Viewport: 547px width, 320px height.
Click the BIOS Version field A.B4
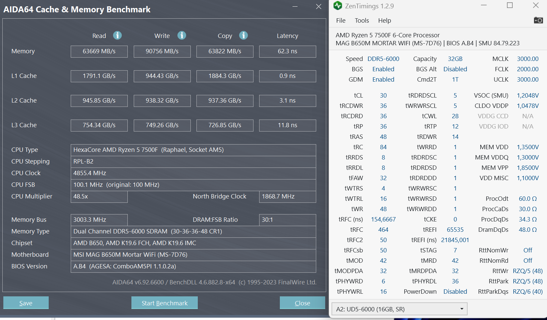193,267
